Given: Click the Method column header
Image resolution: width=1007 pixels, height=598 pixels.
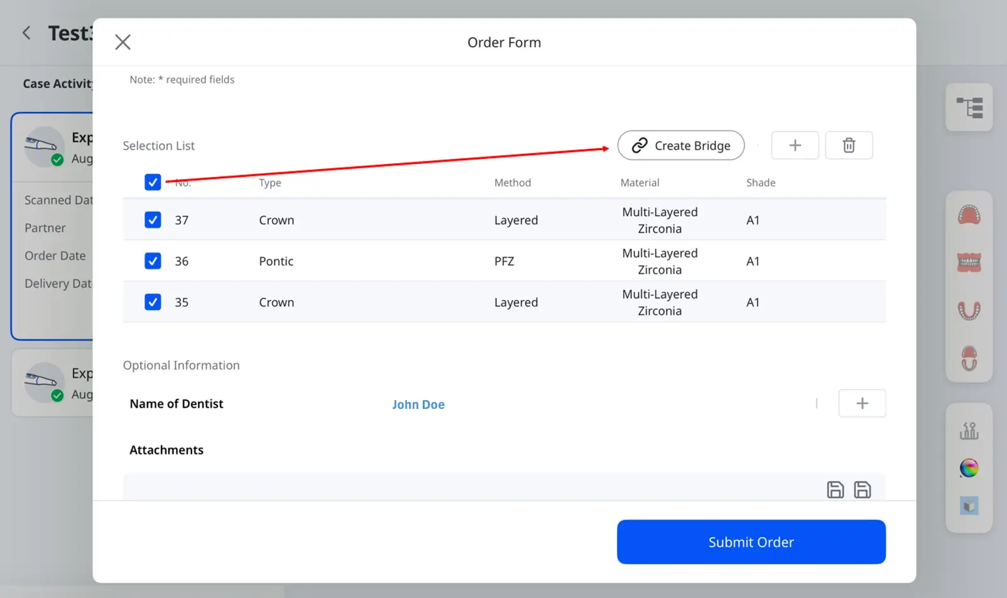Looking at the screenshot, I should coord(512,183).
